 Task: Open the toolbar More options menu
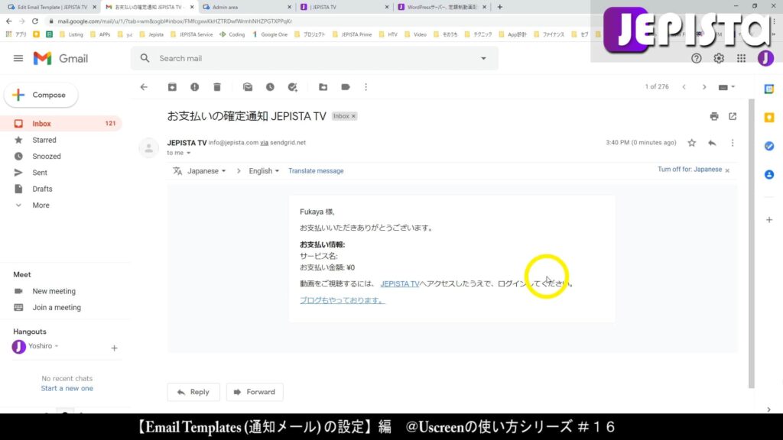pyautogui.click(x=366, y=87)
